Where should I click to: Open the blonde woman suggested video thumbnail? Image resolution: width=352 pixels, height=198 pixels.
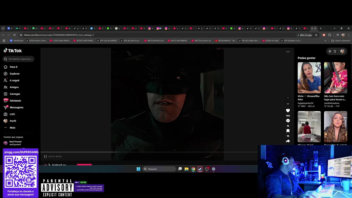pos(335,127)
